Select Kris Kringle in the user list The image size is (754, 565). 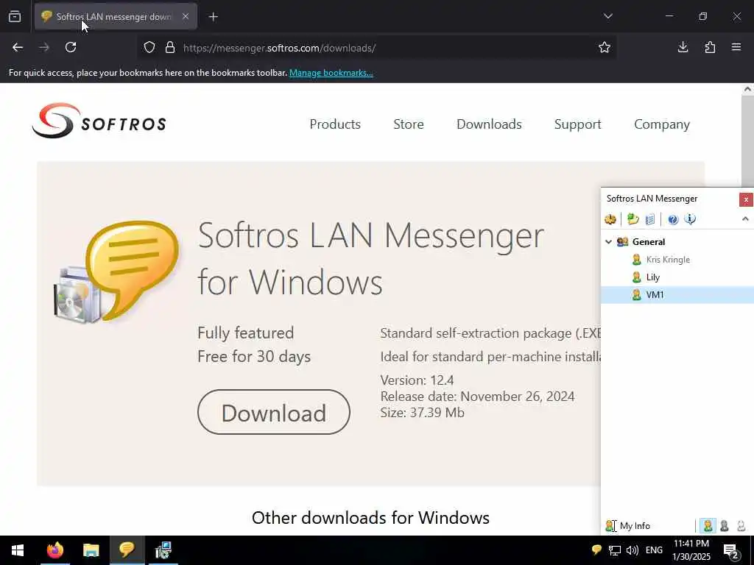(667, 260)
